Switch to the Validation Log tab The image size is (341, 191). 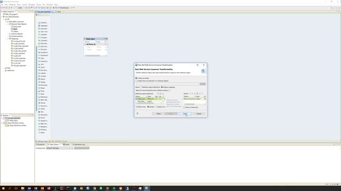coord(79,144)
